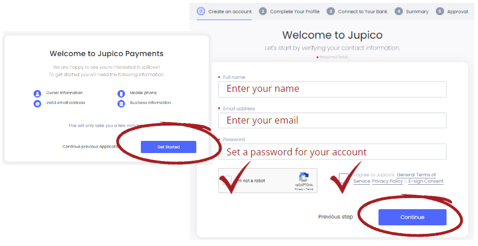The image size is (478, 246).
Task: Click the Owner information person icon
Action: pos(37,94)
